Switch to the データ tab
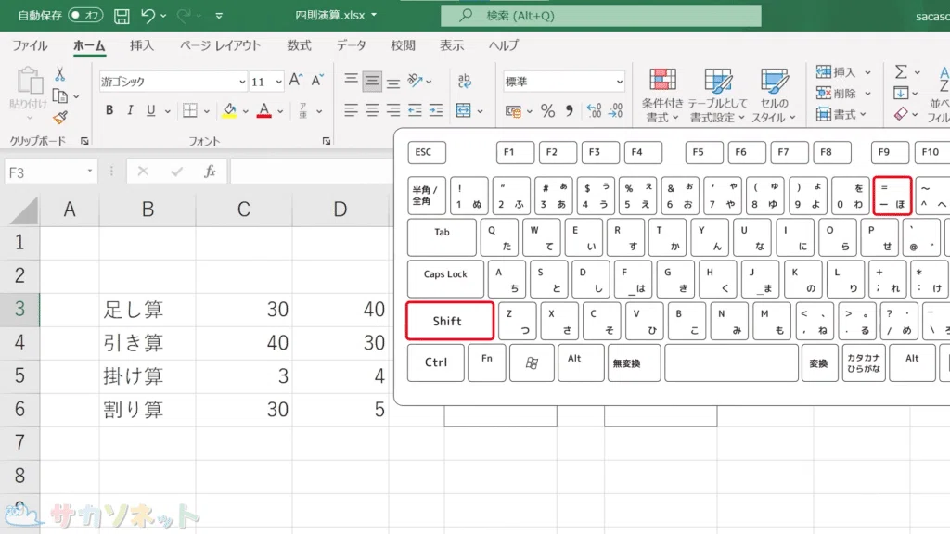This screenshot has height=534, width=950. pos(352,45)
